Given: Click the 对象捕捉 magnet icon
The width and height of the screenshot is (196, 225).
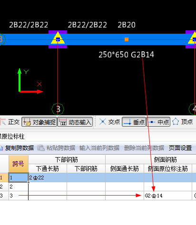Looking at the screenshot, I should 27,122.
